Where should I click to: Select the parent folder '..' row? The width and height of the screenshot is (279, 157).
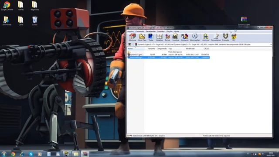point(168,52)
